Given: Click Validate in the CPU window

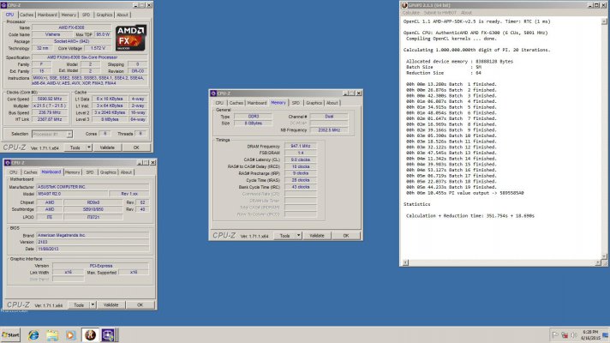Looking at the screenshot, I should point(107,147).
